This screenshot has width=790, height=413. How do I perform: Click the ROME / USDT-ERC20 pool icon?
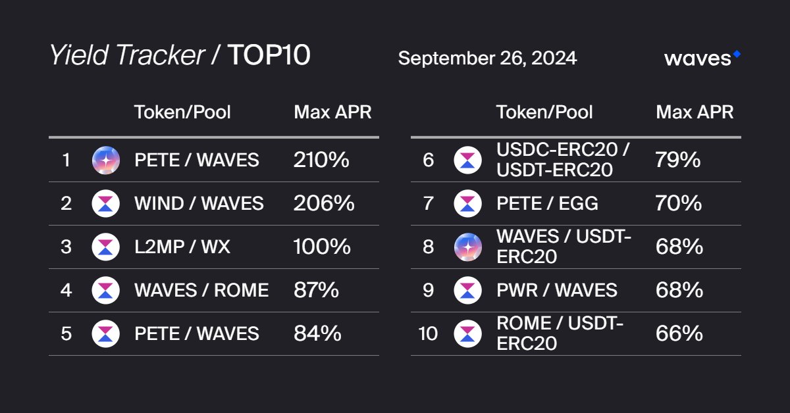pos(467,334)
